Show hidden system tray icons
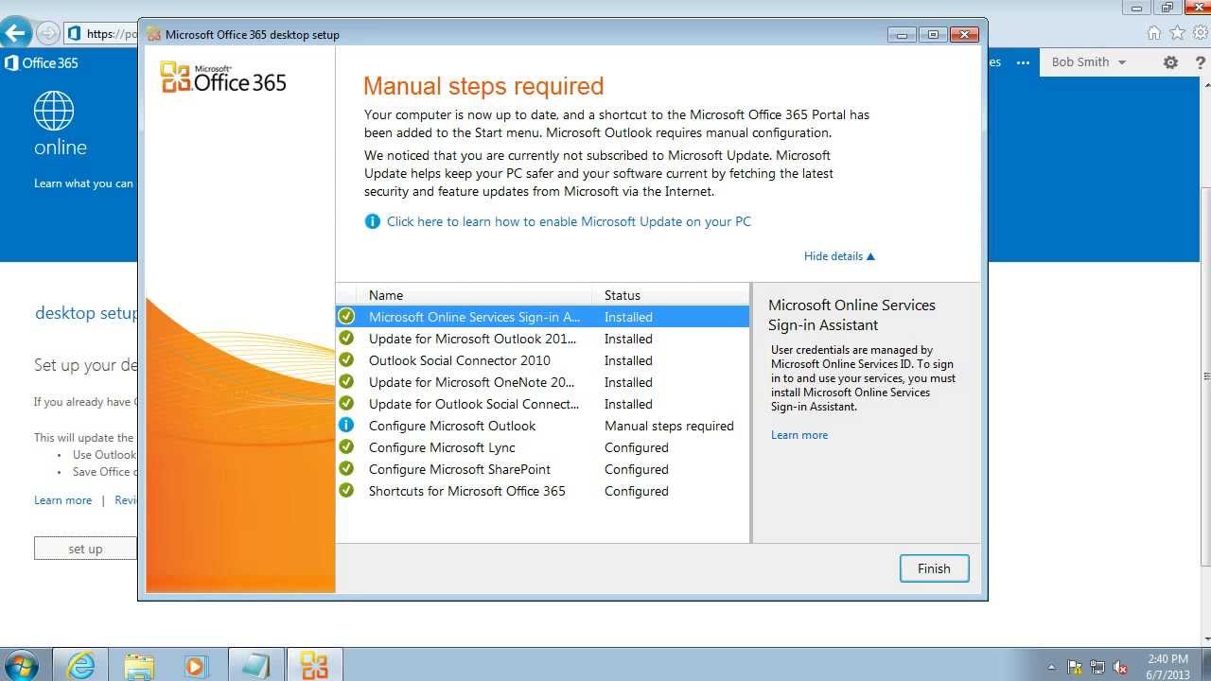1211x681 pixels. 1053,667
